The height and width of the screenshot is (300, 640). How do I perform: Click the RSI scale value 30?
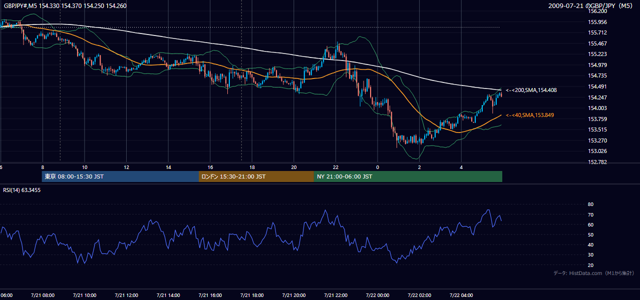(590, 255)
